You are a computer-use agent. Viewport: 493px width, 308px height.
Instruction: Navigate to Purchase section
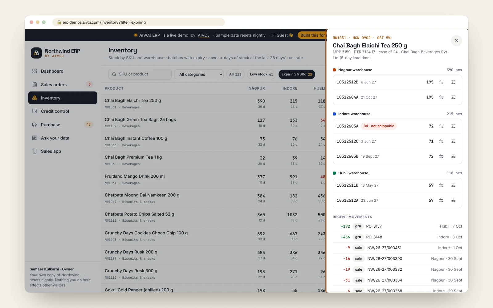pos(63,125)
